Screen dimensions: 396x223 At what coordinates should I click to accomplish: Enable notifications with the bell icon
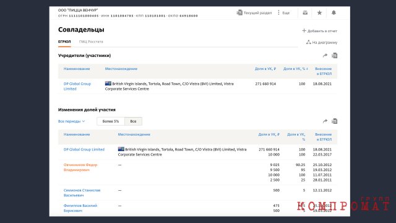point(334,12)
